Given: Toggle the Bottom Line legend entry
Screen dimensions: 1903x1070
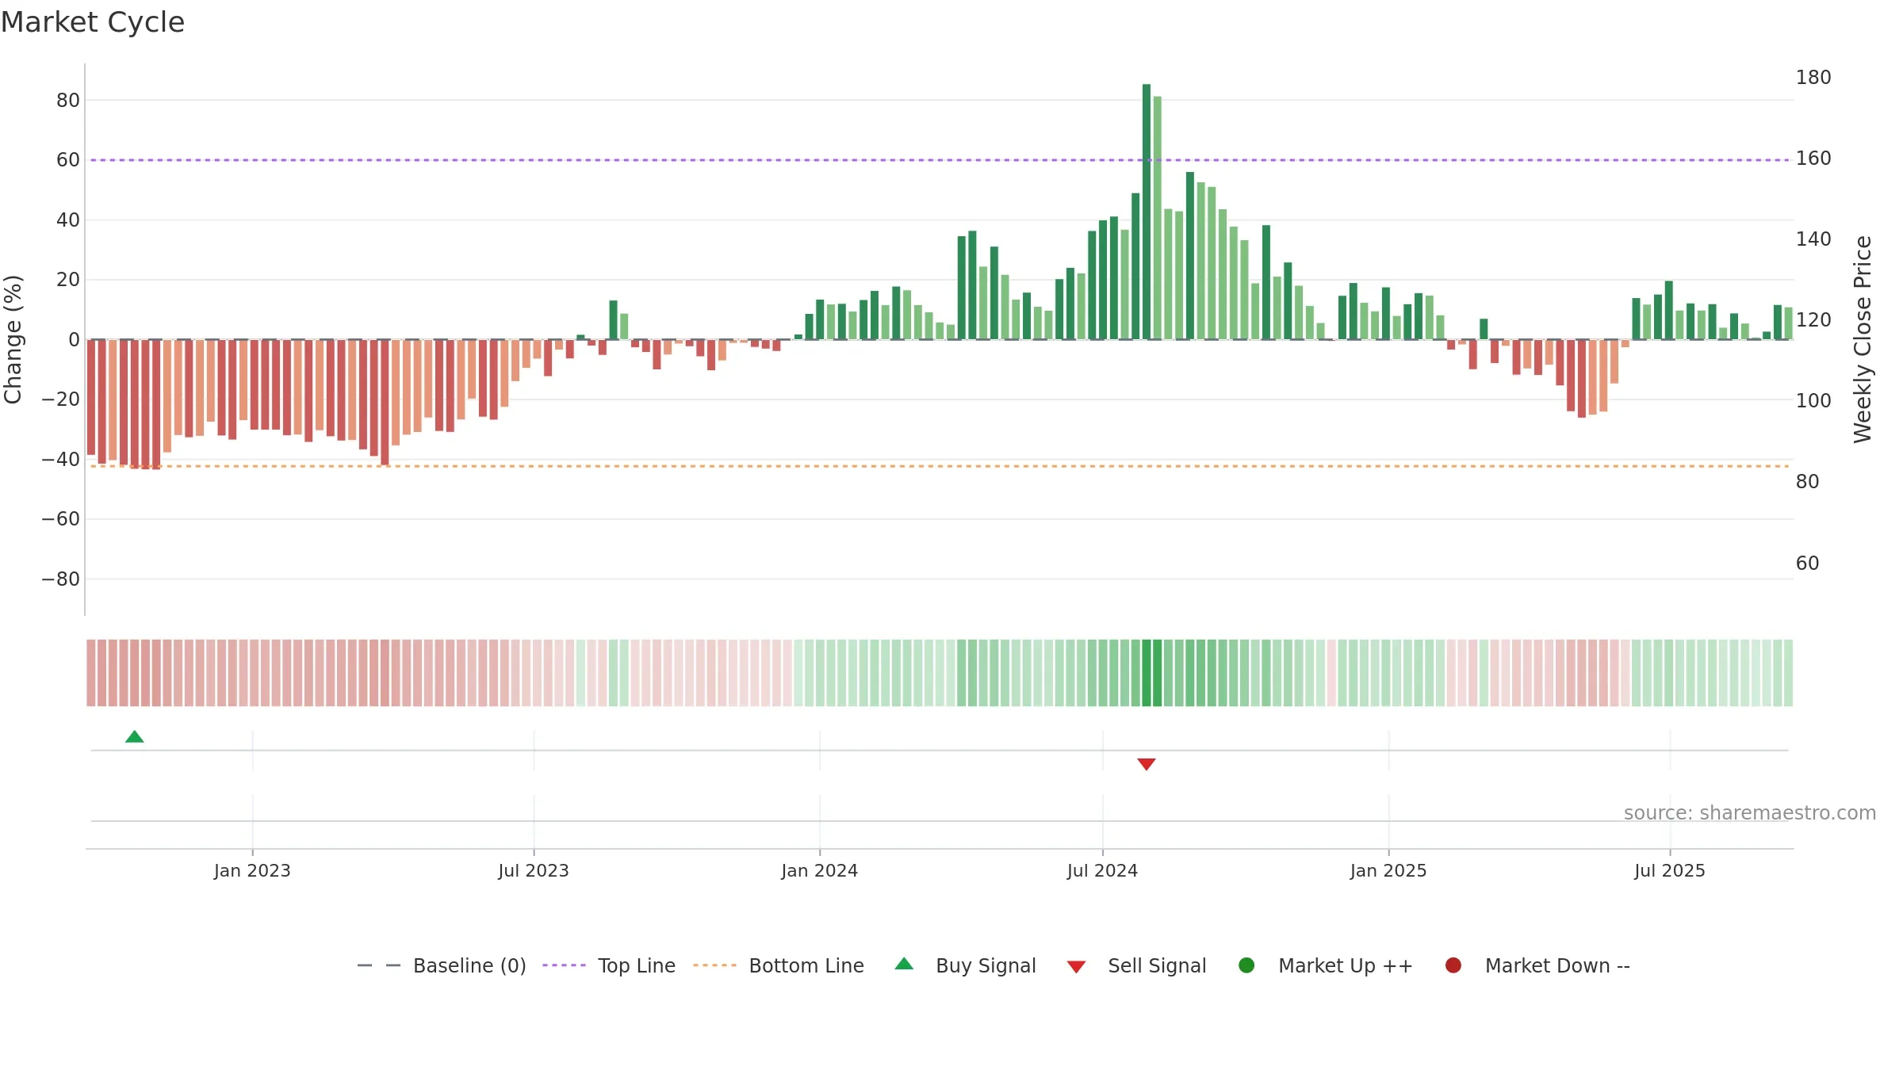Looking at the screenshot, I should click(779, 965).
